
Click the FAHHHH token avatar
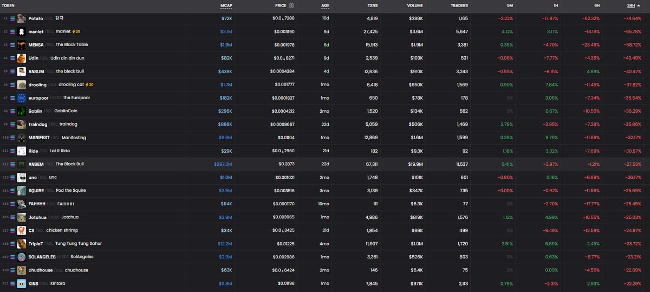(22, 204)
